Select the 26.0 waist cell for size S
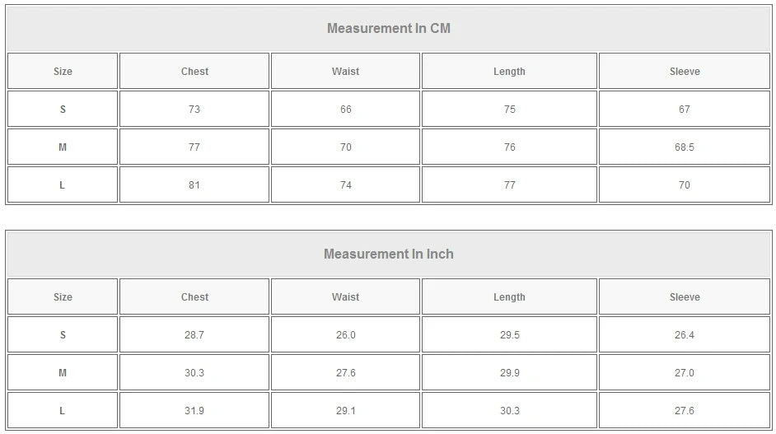 [345, 335]
